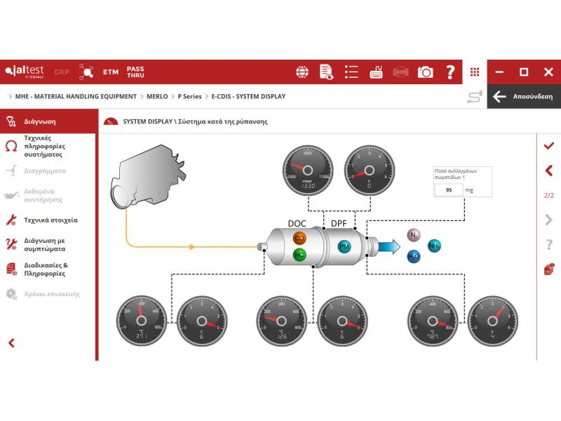Open Τεχνικά στοιχεία in left menu
The image size is (561, 421).
click(51, 220)
